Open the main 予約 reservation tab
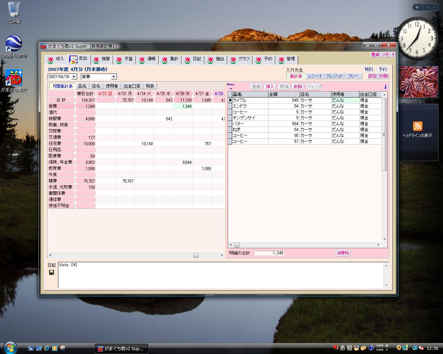The image size is (443, 354). tap(264, 59)
